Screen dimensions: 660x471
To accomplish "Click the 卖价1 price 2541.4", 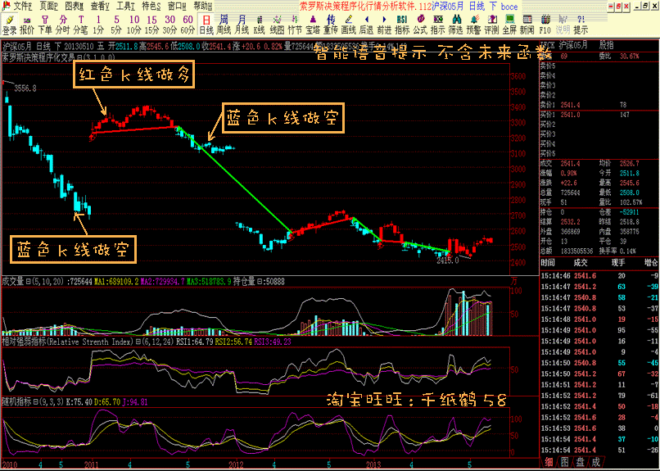I will tap(570, 105).
